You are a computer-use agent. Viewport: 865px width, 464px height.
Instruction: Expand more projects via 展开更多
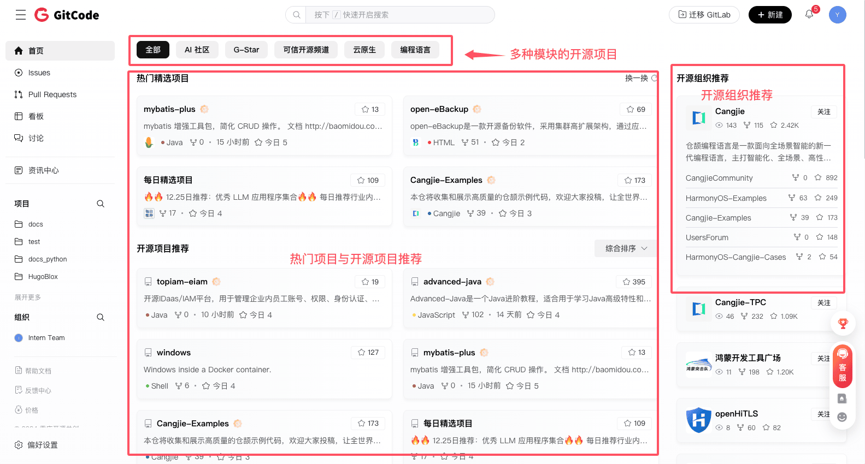28,298
